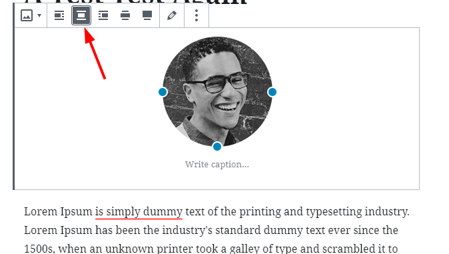Click inside the Lorem Ipsum paragraph block
This screenshot has height=254, width=449.
[217, 230]
